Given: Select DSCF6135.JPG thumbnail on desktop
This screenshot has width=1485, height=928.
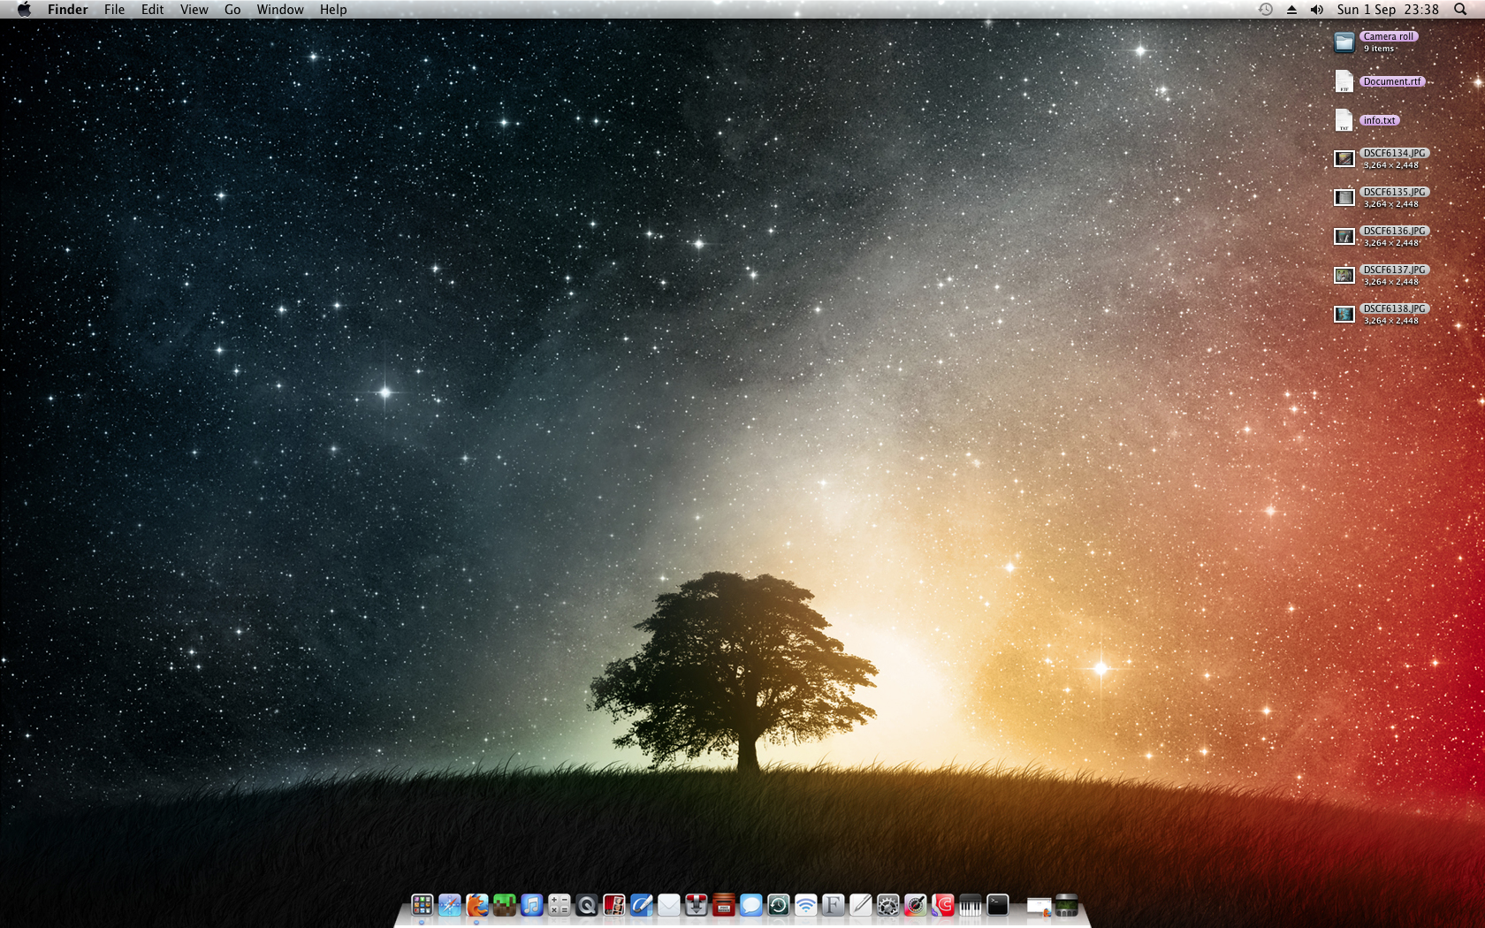Looking at the screenshot, I should tap(1344, 198).
